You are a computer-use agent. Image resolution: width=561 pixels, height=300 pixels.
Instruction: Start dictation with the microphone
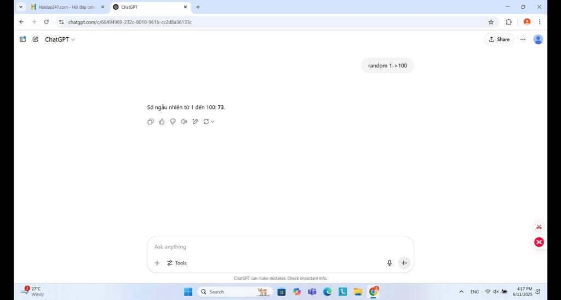point(390,263)
